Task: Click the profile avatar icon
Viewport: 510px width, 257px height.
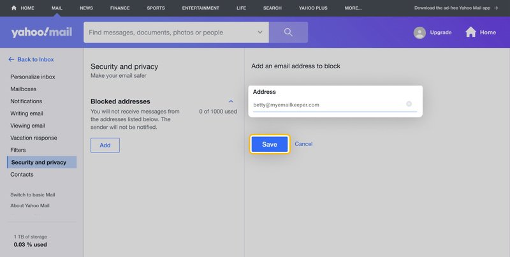Action: (419, 33)
